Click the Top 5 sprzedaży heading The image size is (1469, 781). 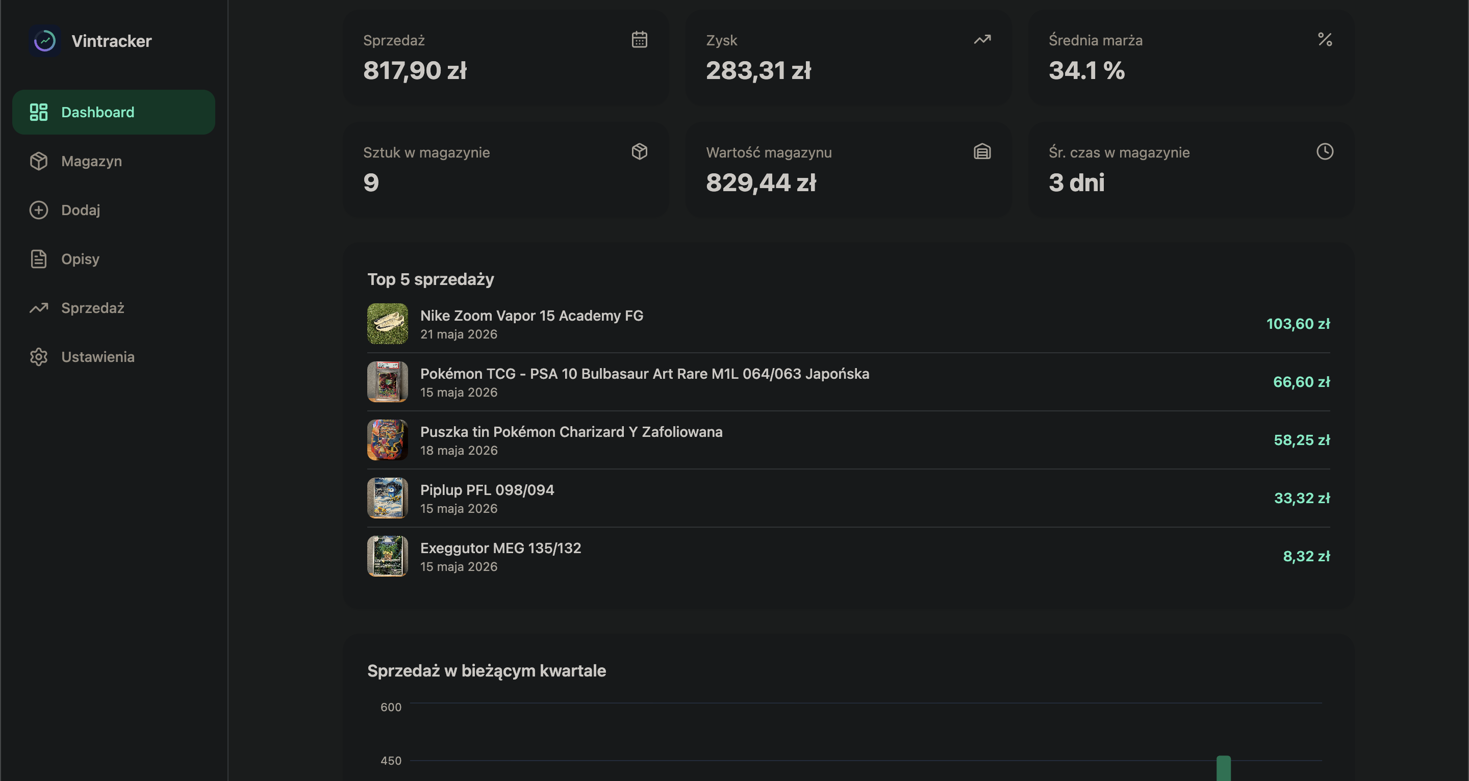pyautogui.click(x=430, y=279)
